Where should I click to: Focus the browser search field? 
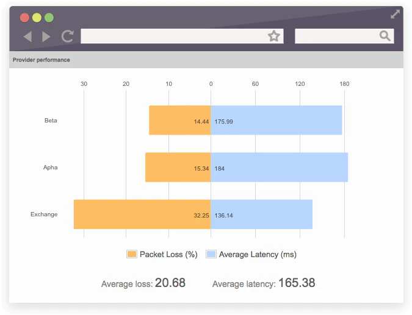(344, 36)
